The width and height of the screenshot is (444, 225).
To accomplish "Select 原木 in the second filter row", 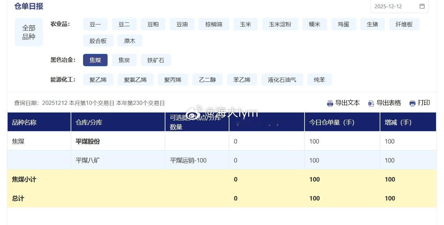I will [x=129, y=40].
